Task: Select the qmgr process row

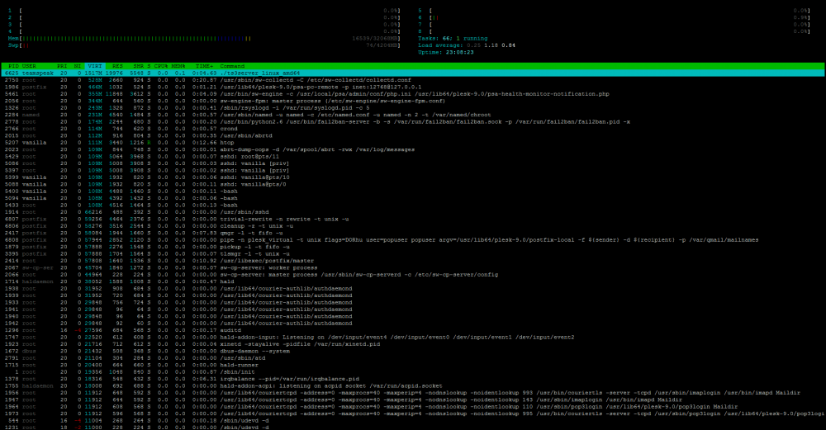Action: tap(413, 233)
